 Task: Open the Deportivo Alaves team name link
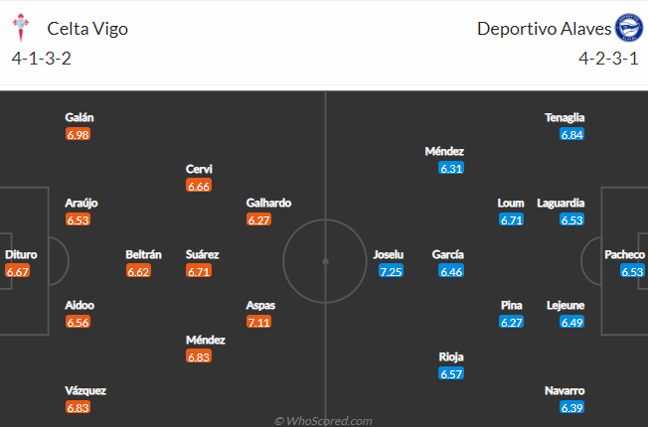(544, 29)
